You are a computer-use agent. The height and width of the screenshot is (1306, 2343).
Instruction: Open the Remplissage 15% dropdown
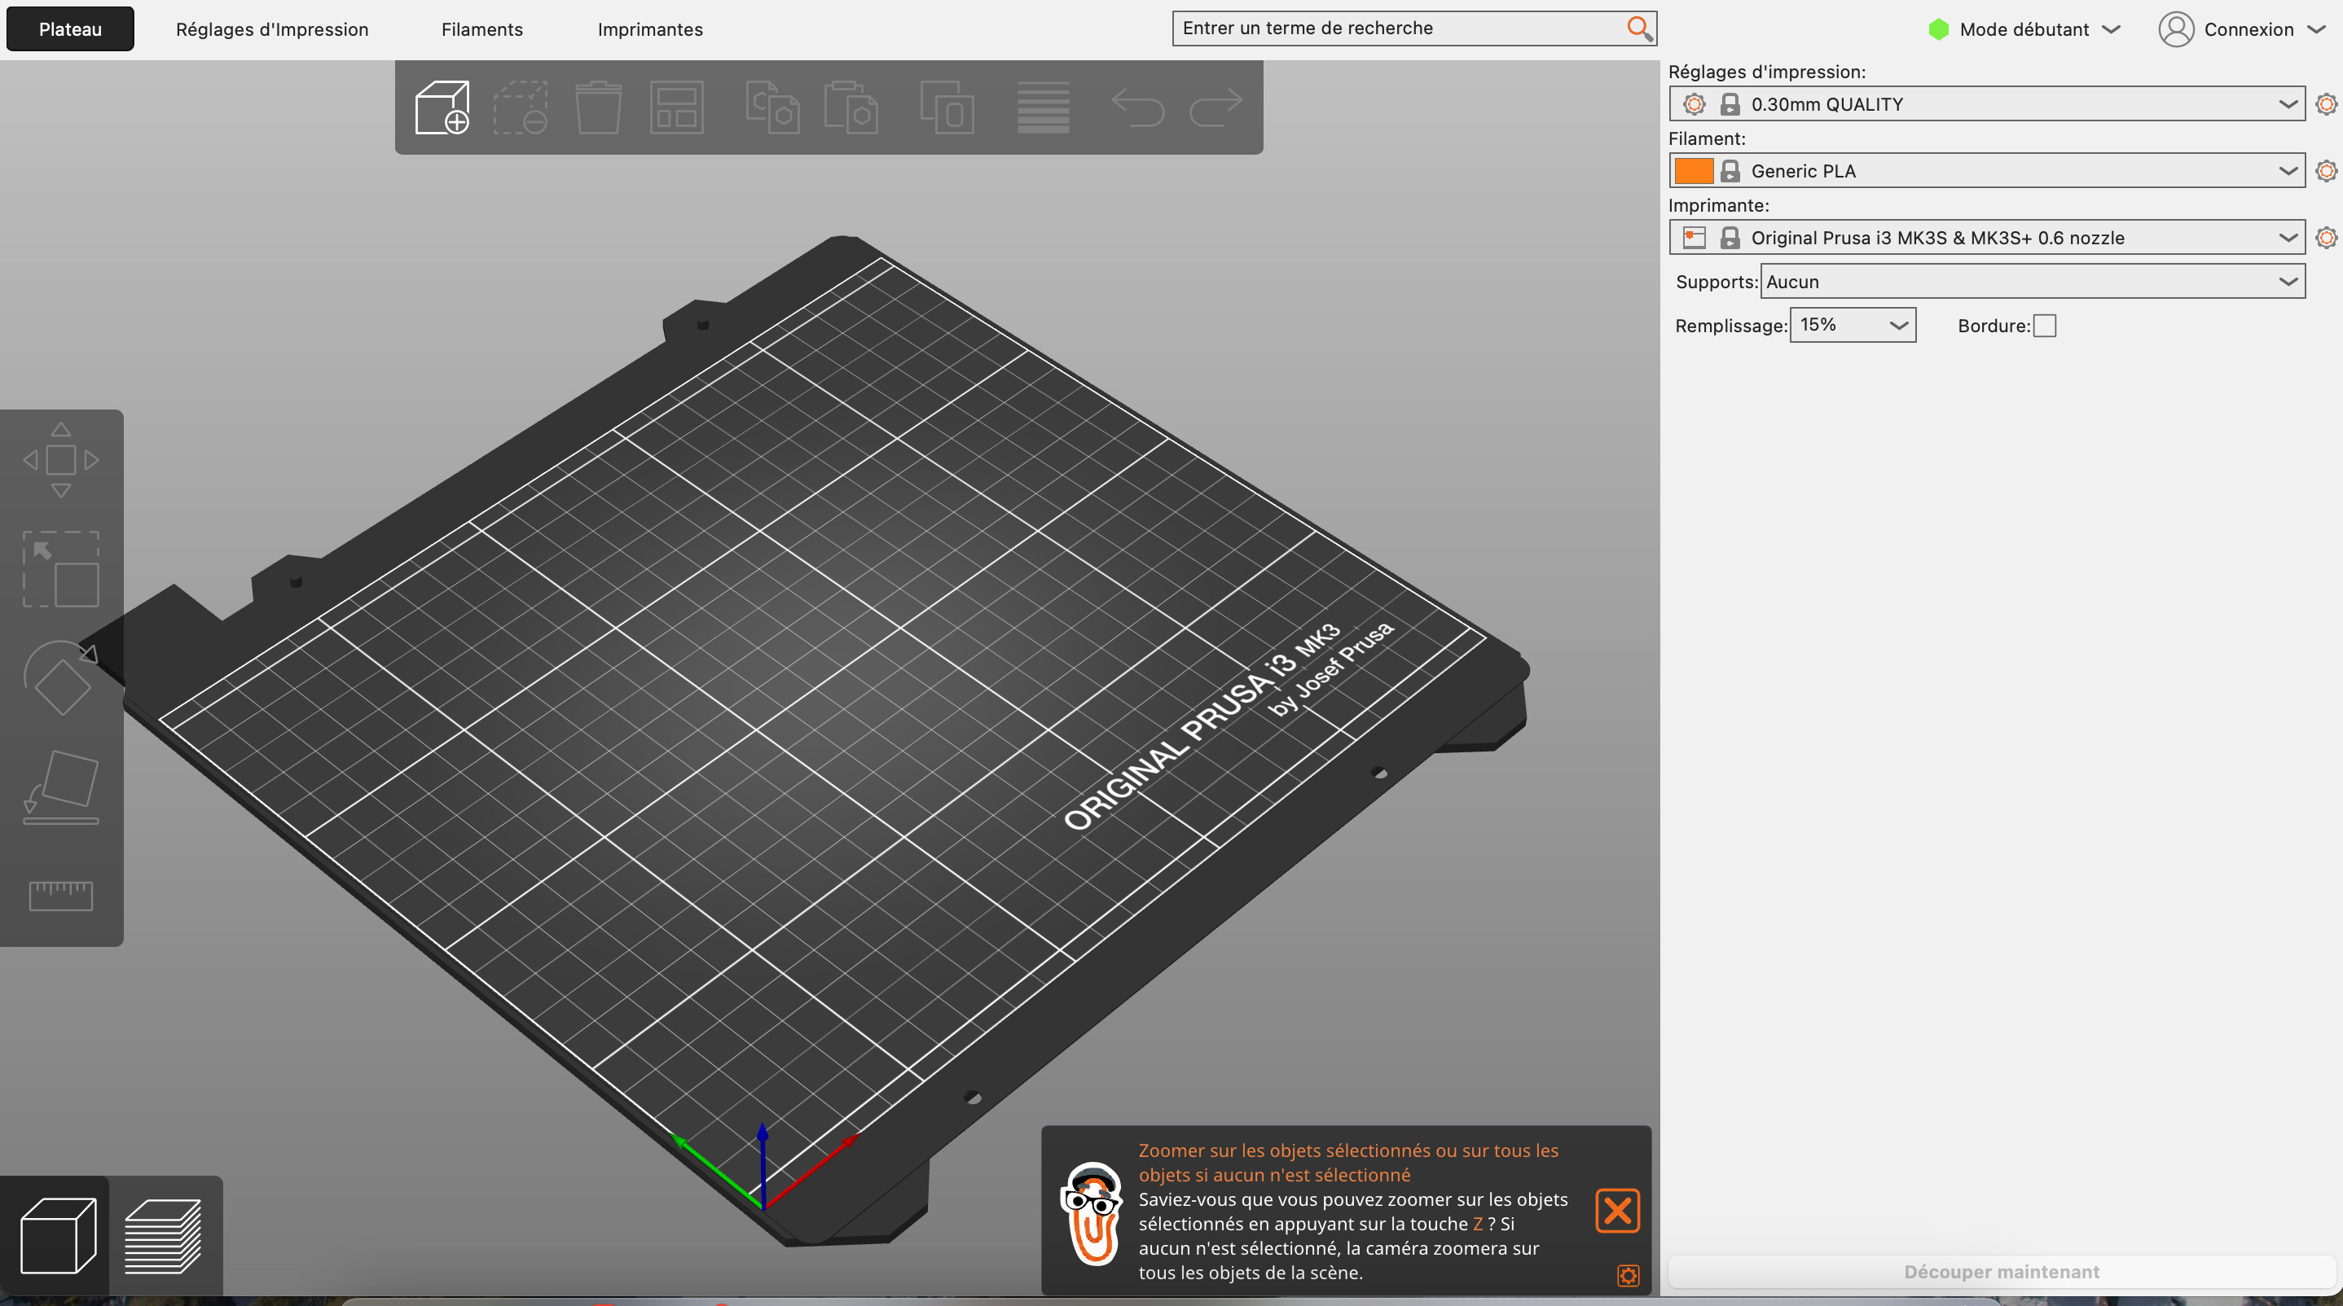point(1853,326)
